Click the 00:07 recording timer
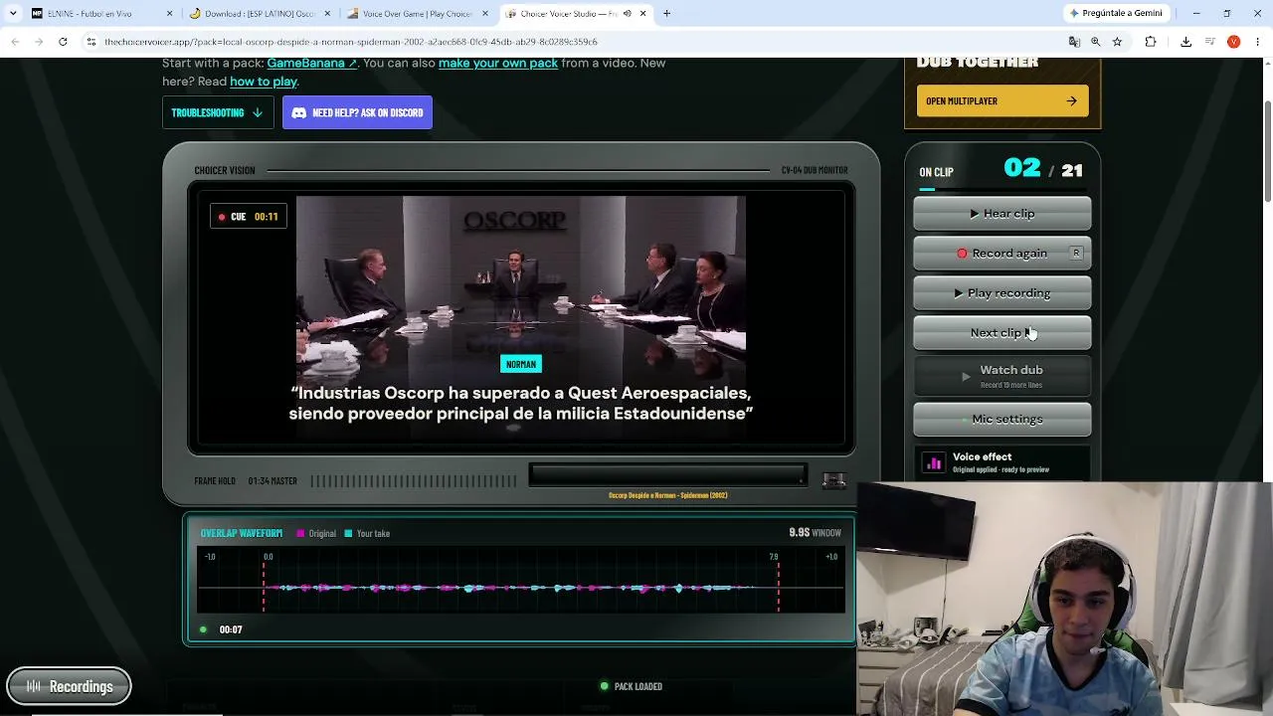 [x=231, y=629]
